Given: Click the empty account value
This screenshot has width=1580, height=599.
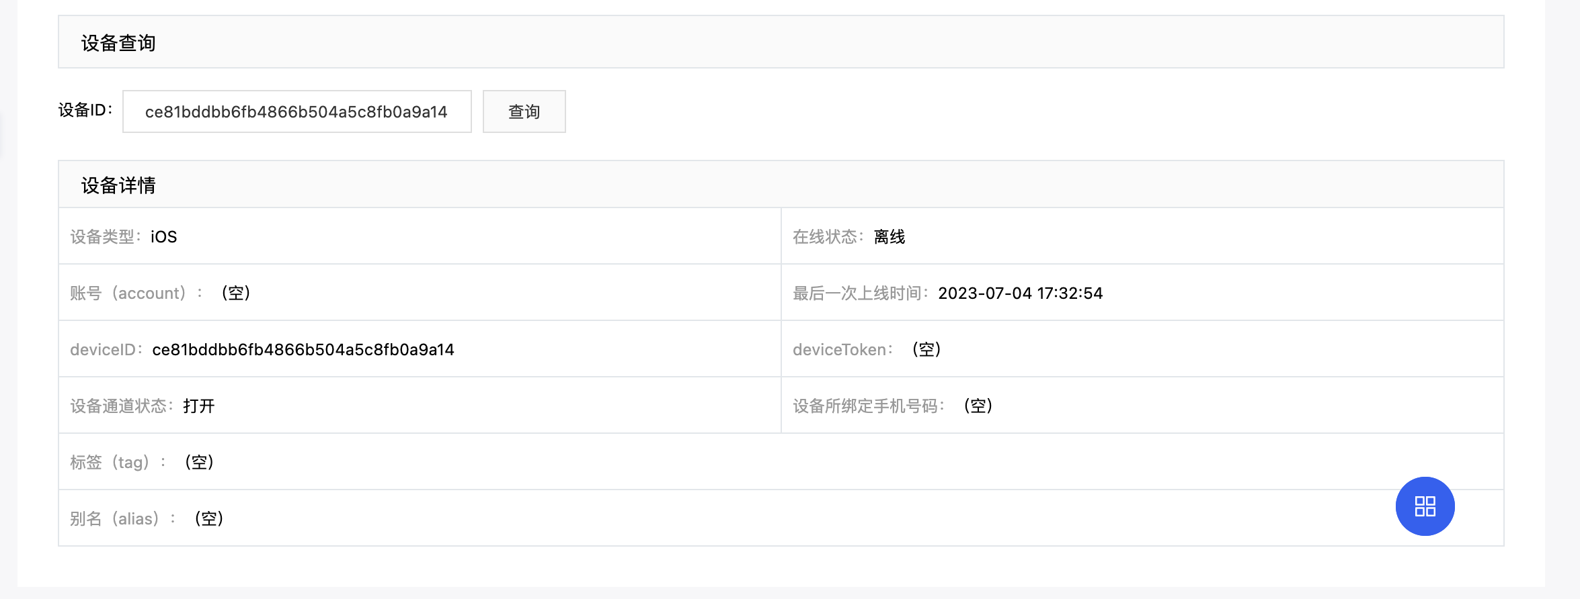Looking at the screenshot, I should [236, 293].
